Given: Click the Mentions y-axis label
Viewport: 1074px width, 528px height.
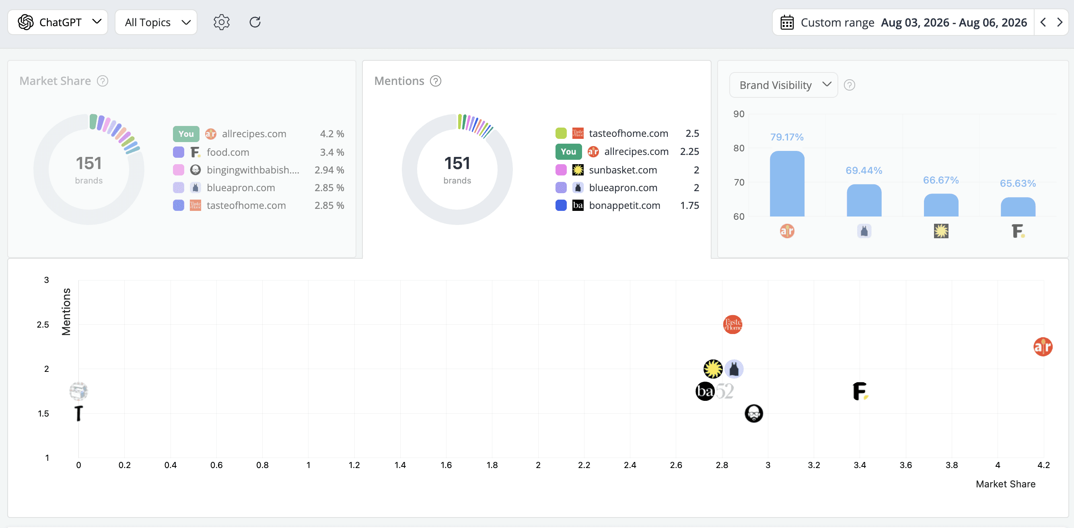Looking at the screenshot, I should click(66, 311).
